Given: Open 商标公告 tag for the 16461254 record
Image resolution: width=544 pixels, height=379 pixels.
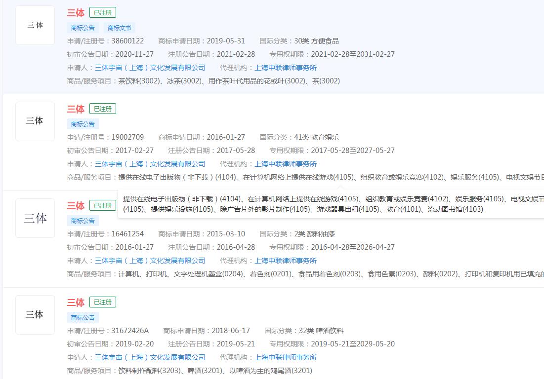Looking at the screenshot, I should click(83, 221).
